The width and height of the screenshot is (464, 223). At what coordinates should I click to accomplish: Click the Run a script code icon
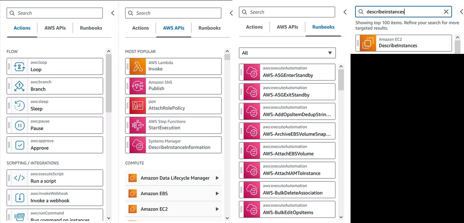click(19, 178)
